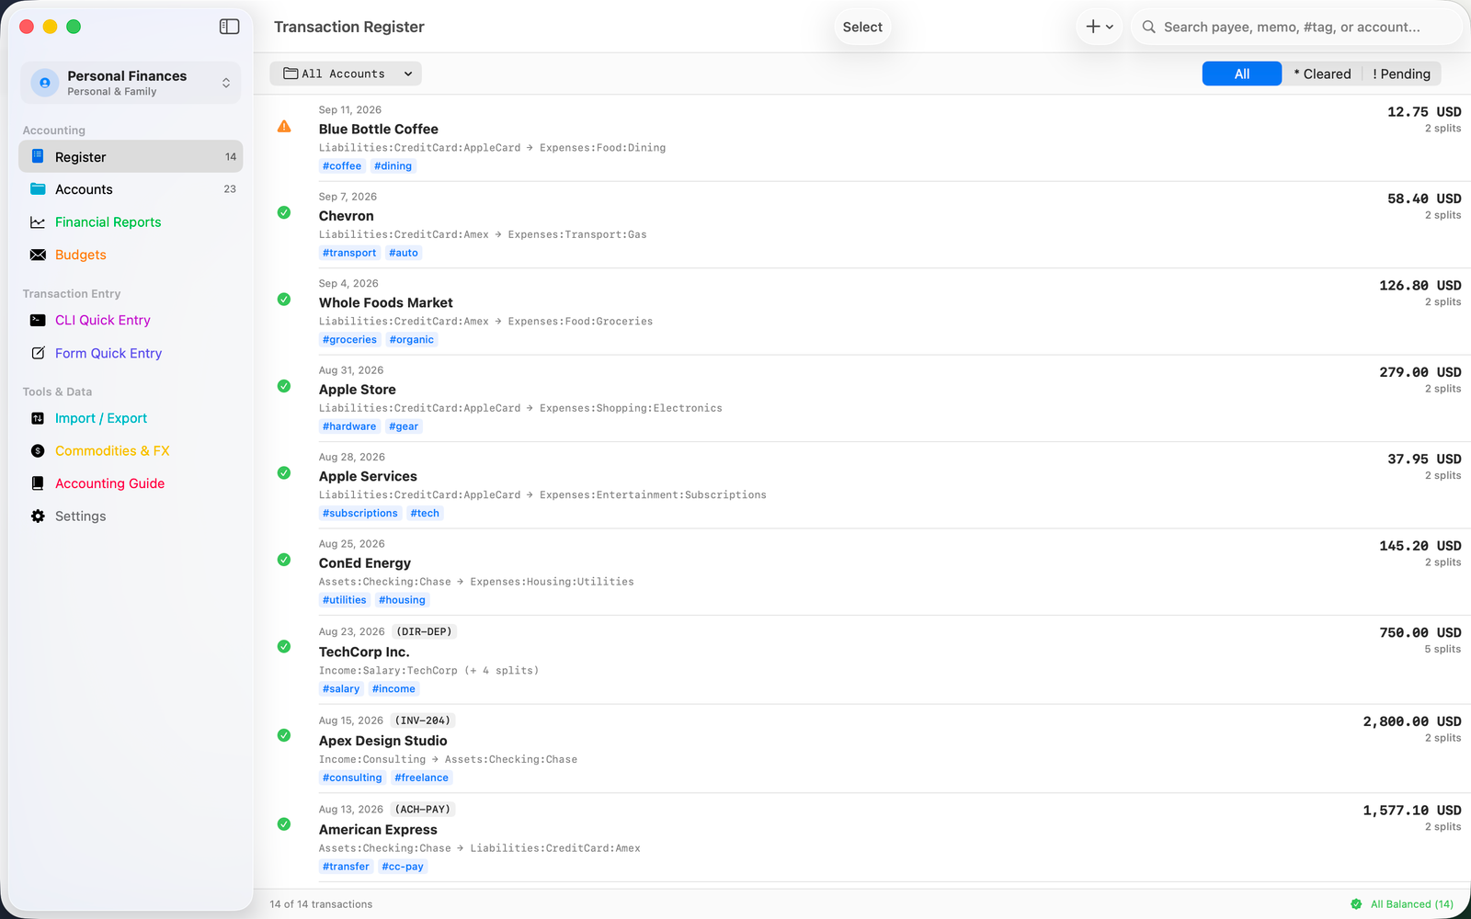The height and width of the screenshot is (919, 1471).
Task: Click the Financial Reports chart icon
Action: coord(38,222)
